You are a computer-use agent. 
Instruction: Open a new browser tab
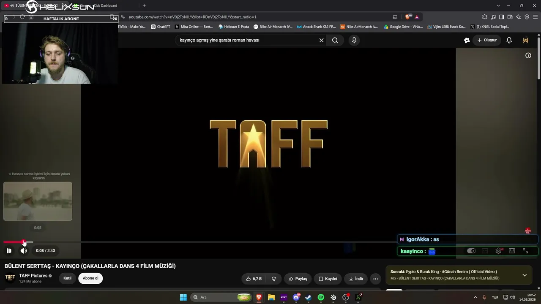tap(144, 5)
